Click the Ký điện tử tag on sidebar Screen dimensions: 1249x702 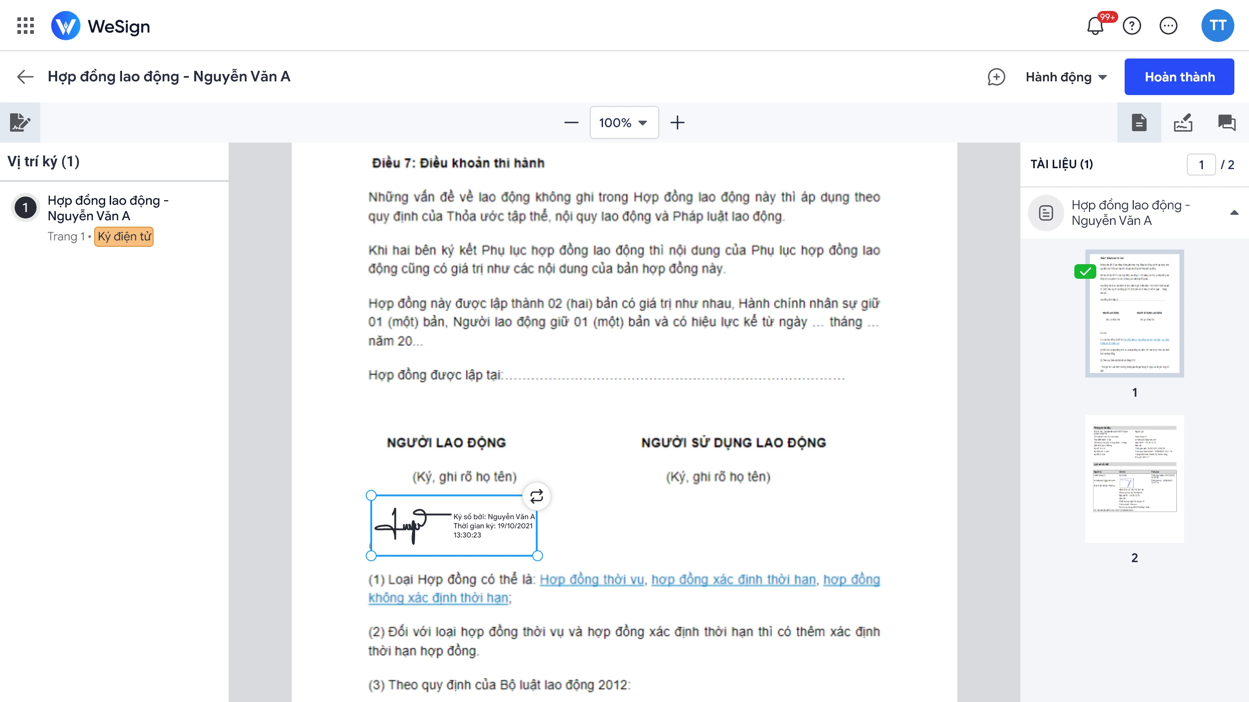pos(123,237)
